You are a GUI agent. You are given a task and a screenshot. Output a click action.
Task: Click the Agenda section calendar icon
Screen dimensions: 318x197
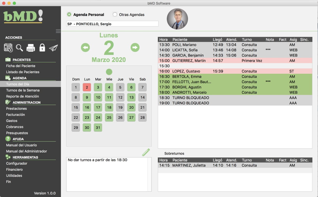point(8,78)
